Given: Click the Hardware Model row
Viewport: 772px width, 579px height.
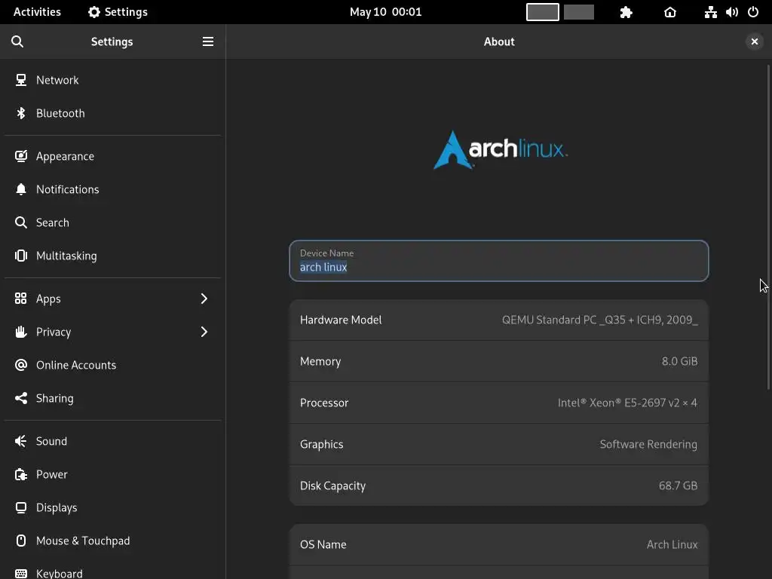Looking at the screenshot, I should click(x=499, y=320).
